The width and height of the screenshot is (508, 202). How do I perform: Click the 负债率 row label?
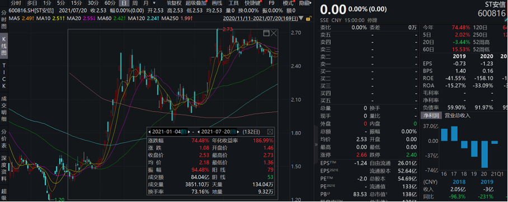431,107
